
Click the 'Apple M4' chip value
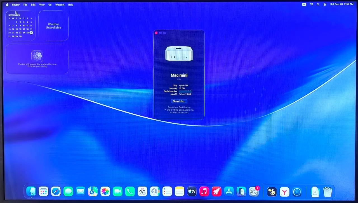(x=184, y=85)
